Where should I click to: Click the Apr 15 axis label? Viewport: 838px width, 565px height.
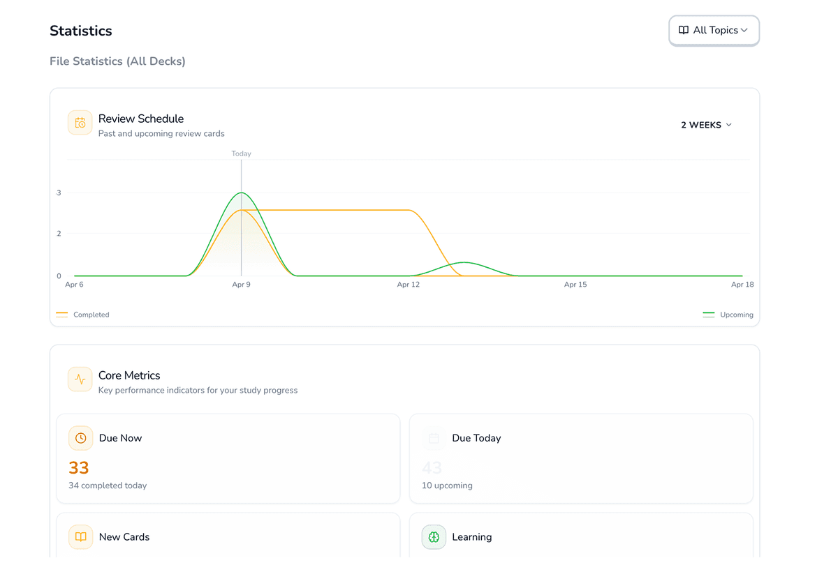575,285
